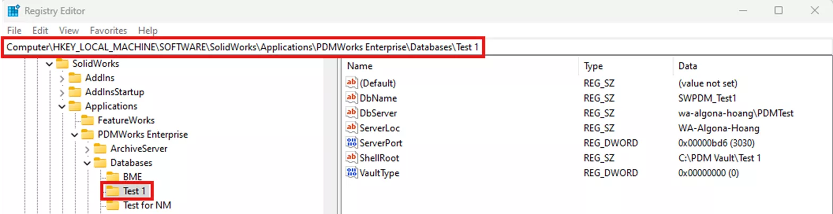Screen dimensions: 833x214
Task: Select the BME database key label
Action: pos(132,176)
